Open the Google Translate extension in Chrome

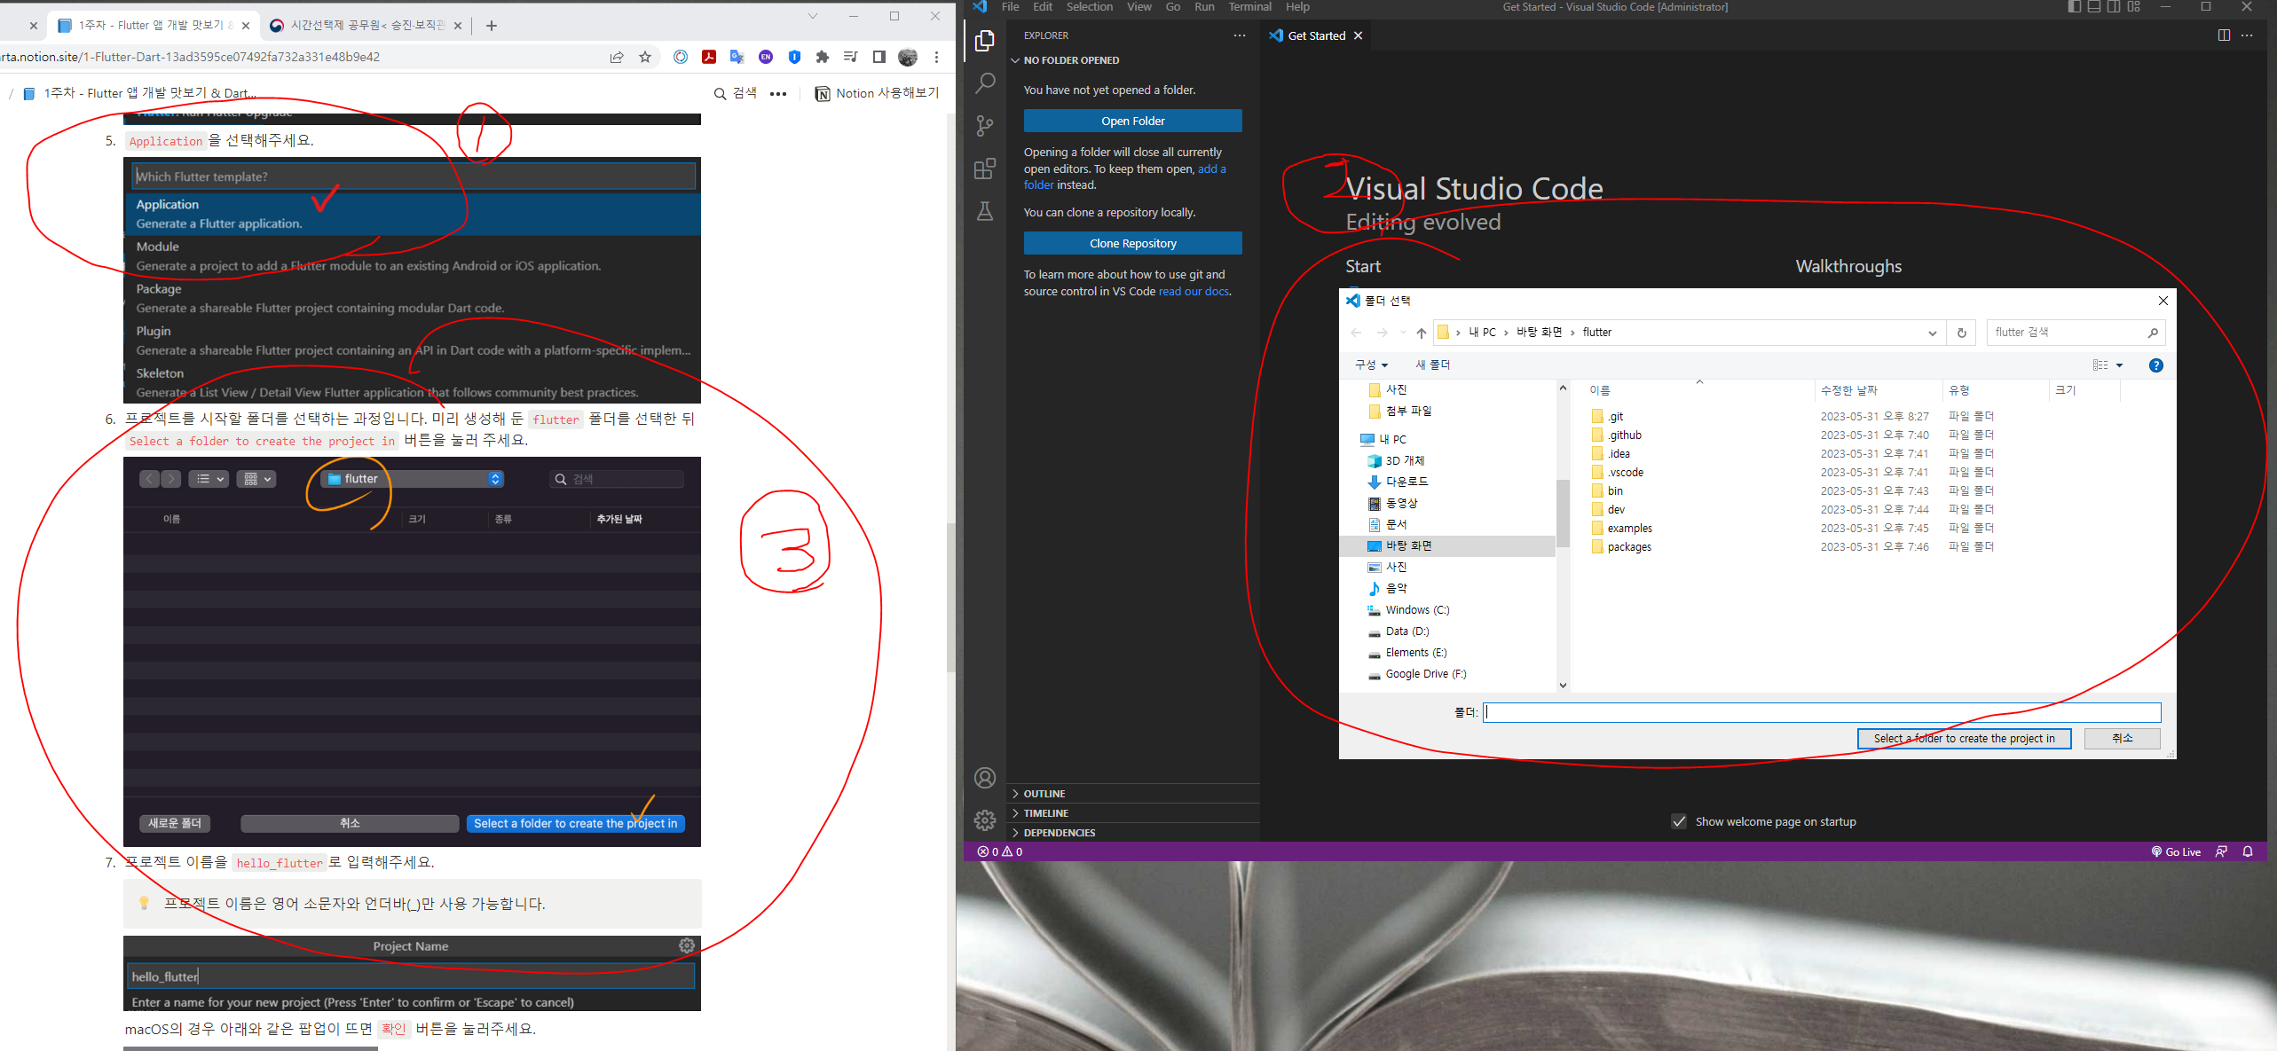(737, 57)
